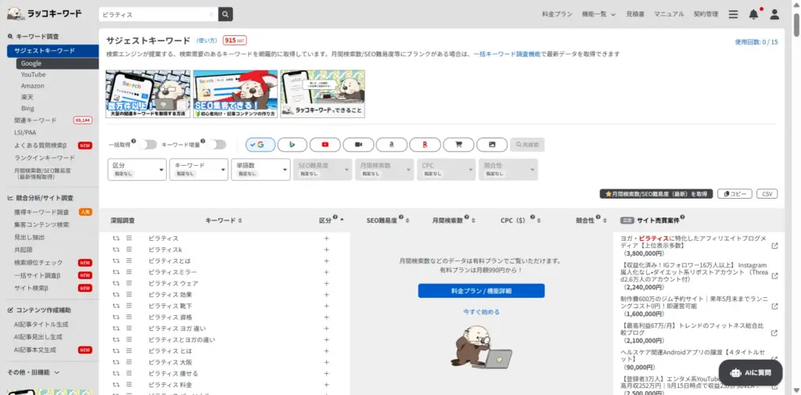This screenshot has height=395, width=801.
Task: Open the user account icon
Action: point(774,14)
